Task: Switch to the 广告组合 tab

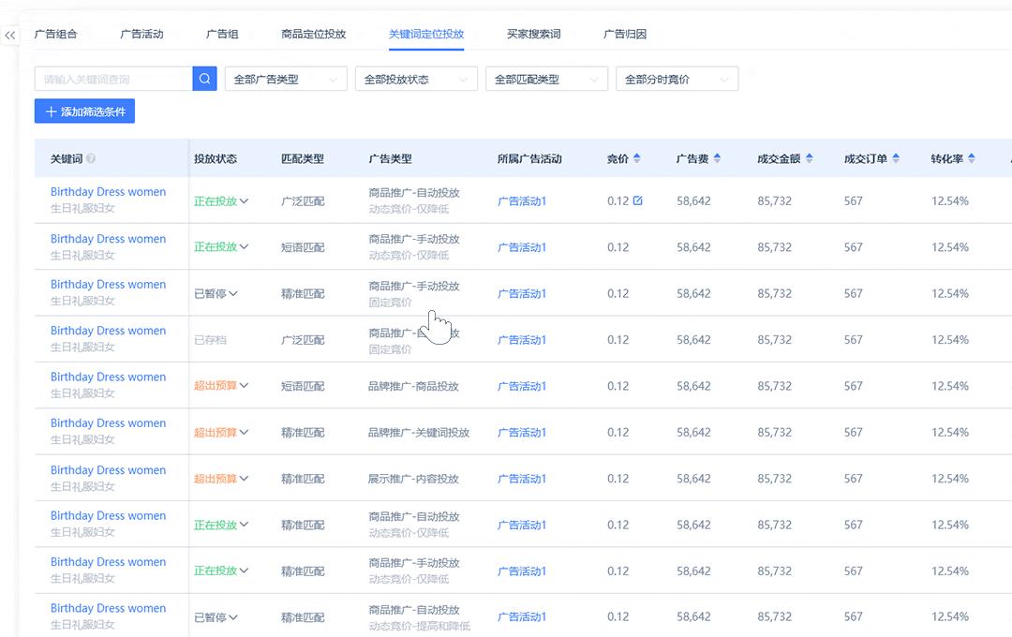Action: point(54,32)
